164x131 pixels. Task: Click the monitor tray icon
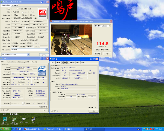click(x=147, y=129)
